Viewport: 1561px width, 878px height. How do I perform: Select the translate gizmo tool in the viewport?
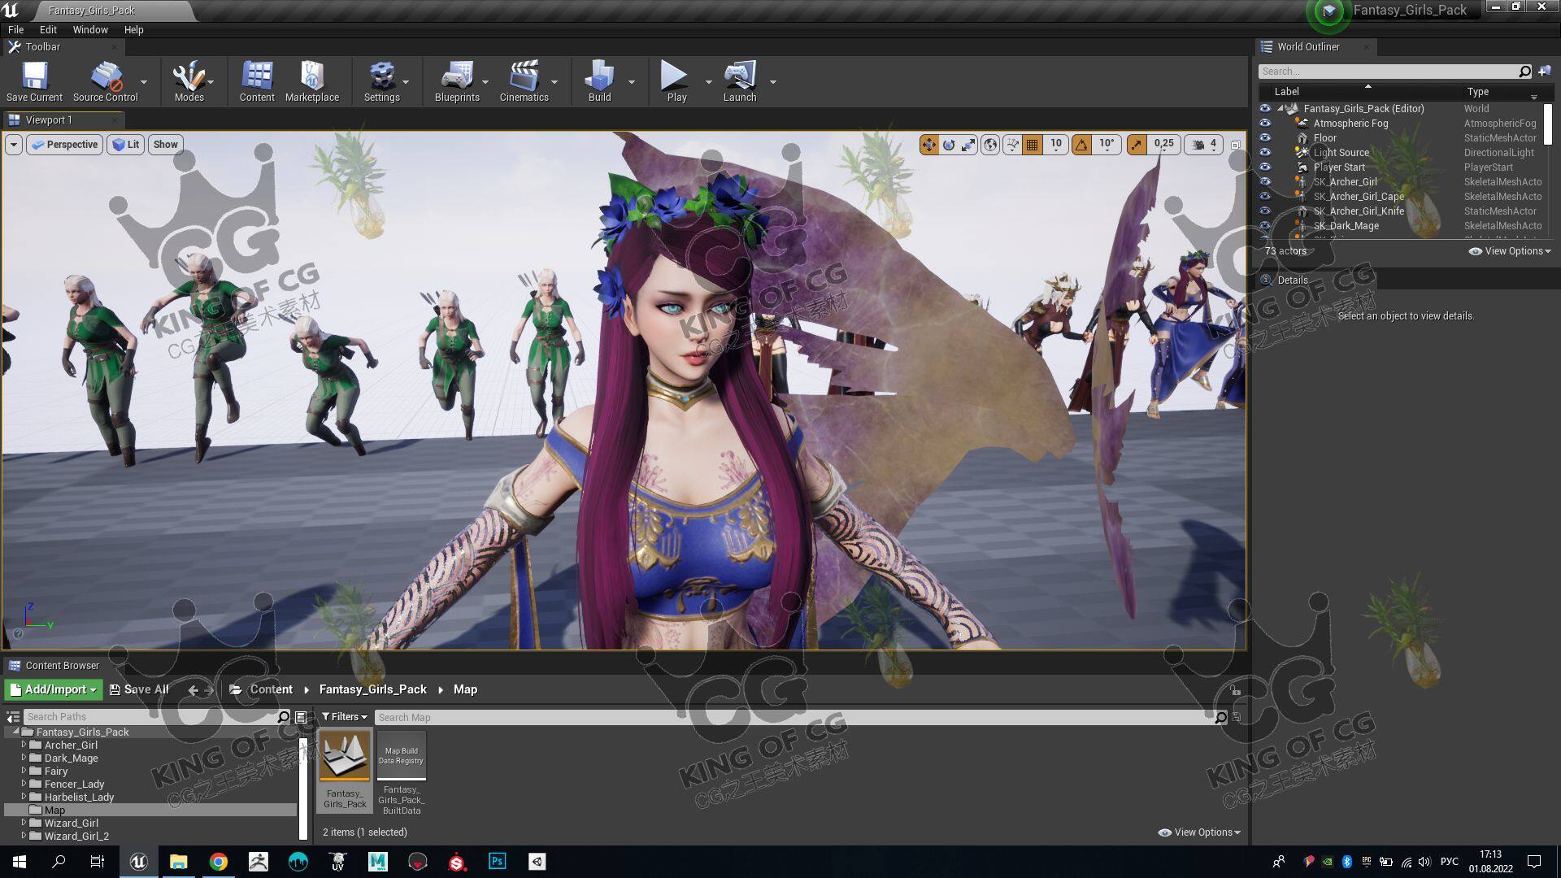pyautogui.click(x=928, y=145)
